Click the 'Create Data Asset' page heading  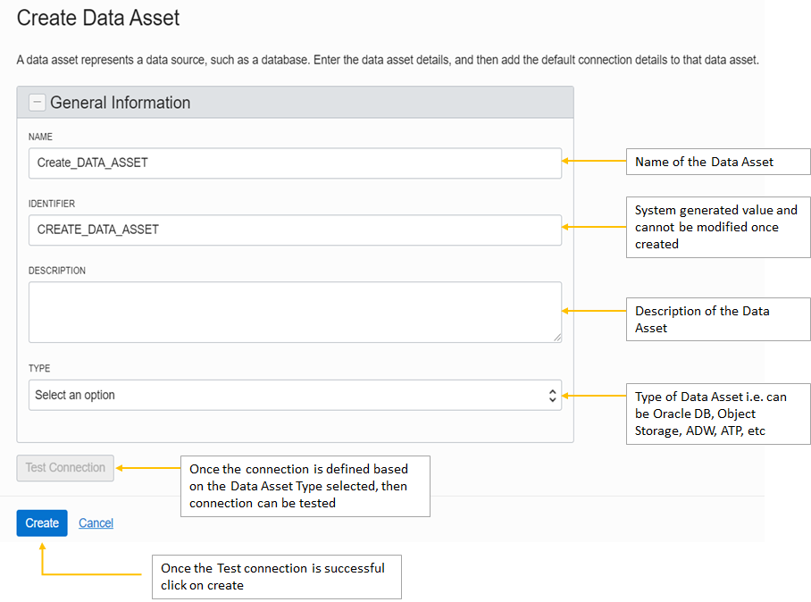98,17
